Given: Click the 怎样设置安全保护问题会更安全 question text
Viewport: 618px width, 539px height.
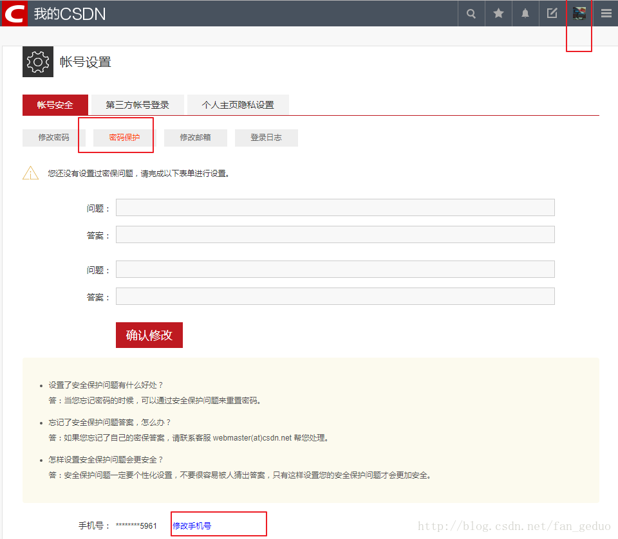Looking at the screenshot, I should 106,460.
